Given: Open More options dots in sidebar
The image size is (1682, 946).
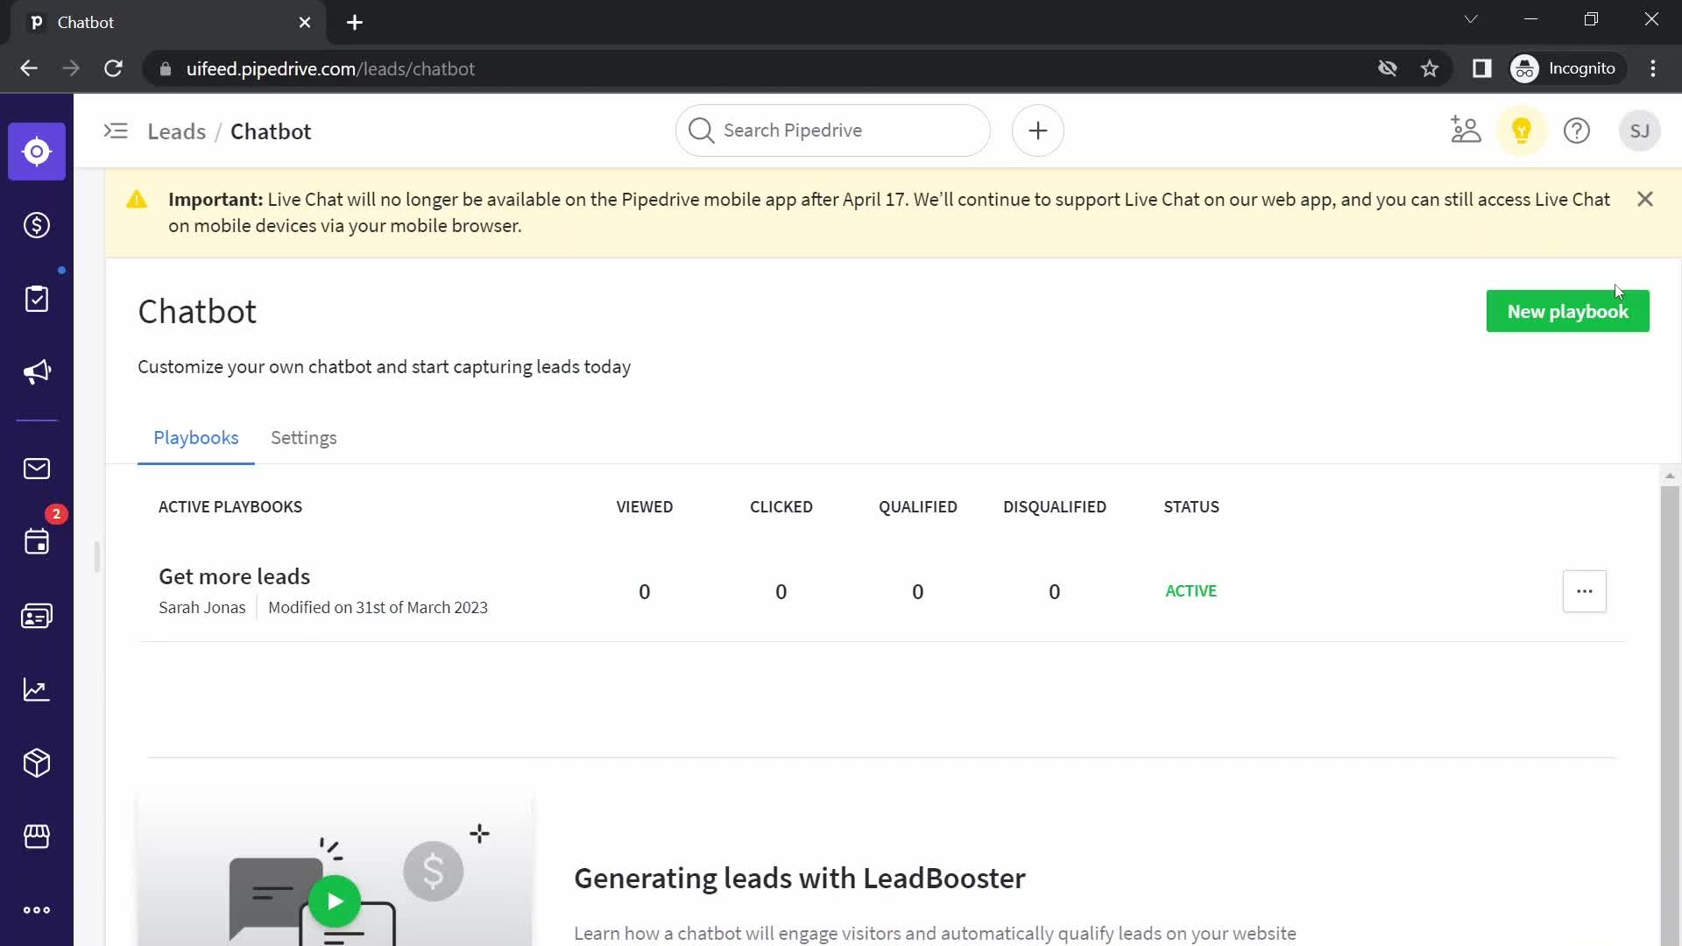Looking at the screenshot, I should pos(37,910).
